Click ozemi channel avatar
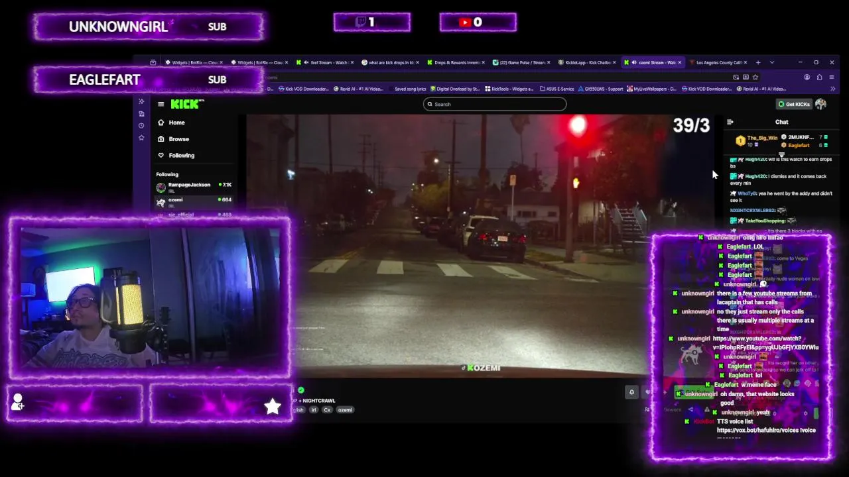Viewport: 849px width, 477px height. click(161, 202)
